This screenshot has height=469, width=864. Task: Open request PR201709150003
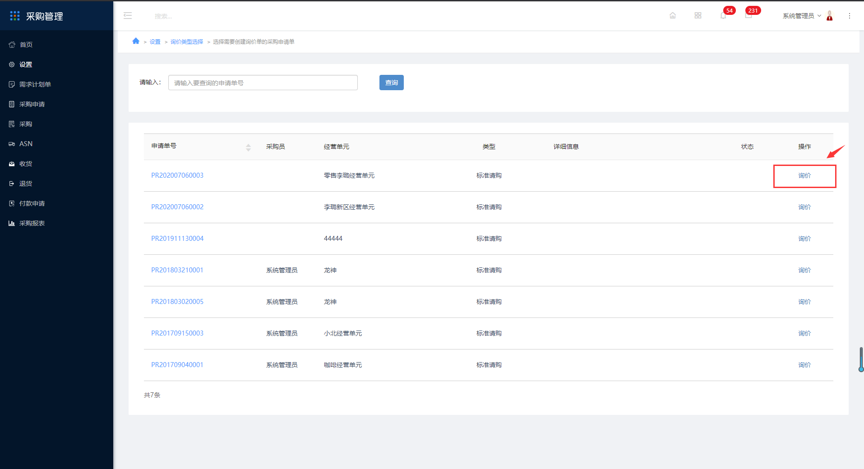point(177,333)
